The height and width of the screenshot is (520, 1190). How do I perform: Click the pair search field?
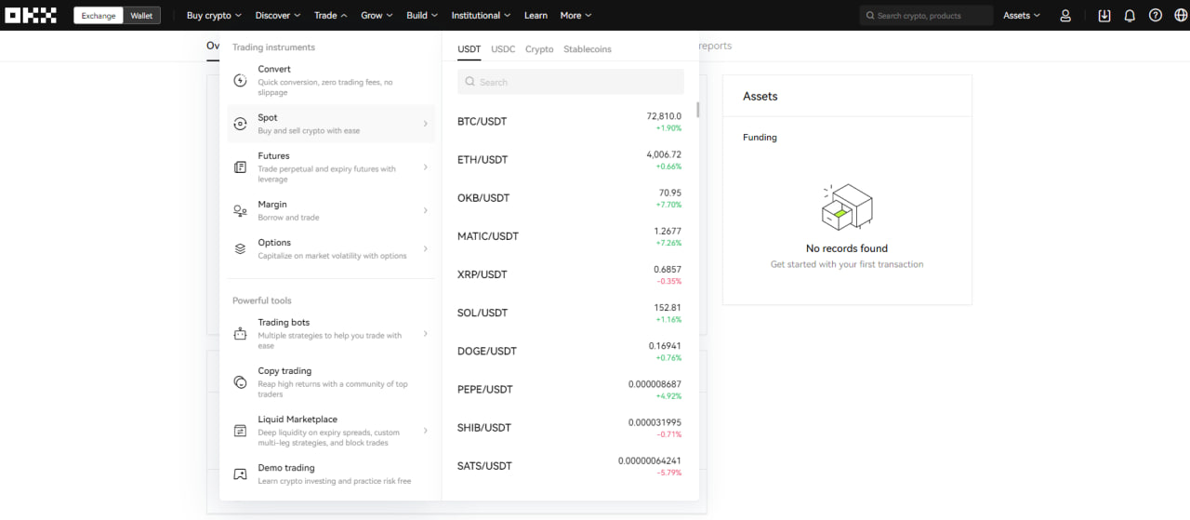click(x=571, y=82)
